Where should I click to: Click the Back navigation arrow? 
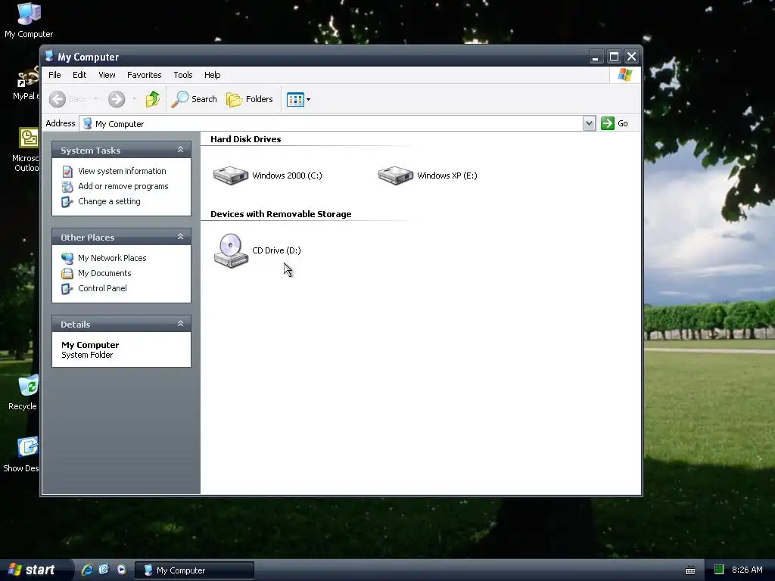(58, 99)
